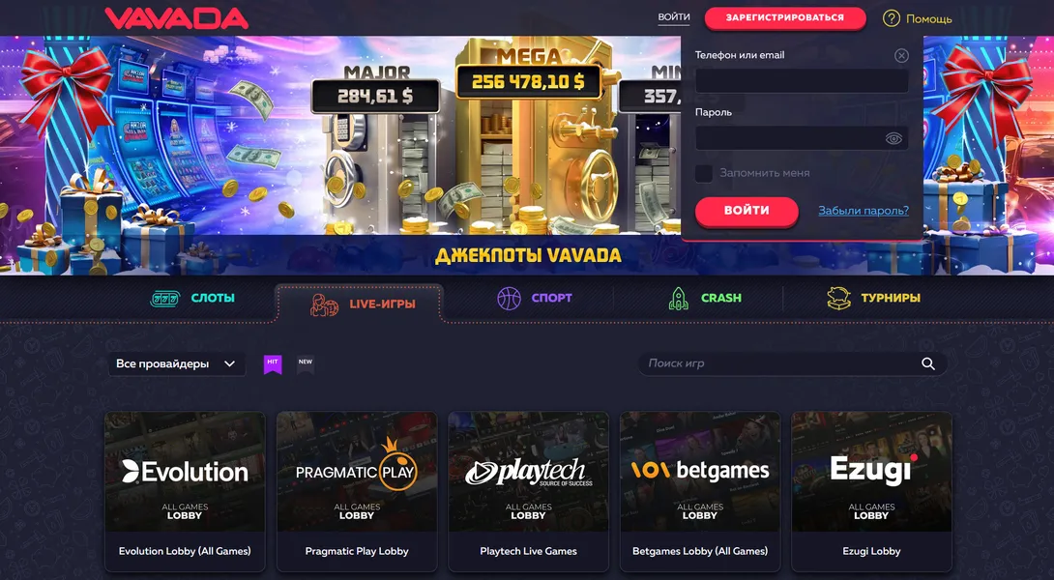Image resolution: width=1054 pixels, height=580 pixels.
Task: Open the CRASH rocket tab
Action: pyautogui.click(x=705, y=298)
